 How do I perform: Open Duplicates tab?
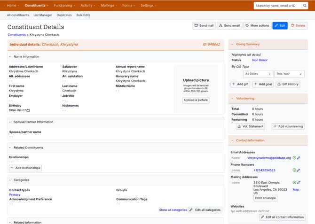(64, 15)
